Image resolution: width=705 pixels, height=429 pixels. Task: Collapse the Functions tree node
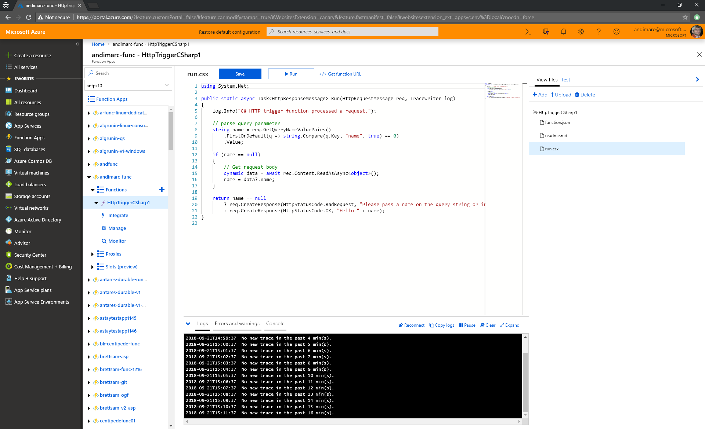pos(93,190)
